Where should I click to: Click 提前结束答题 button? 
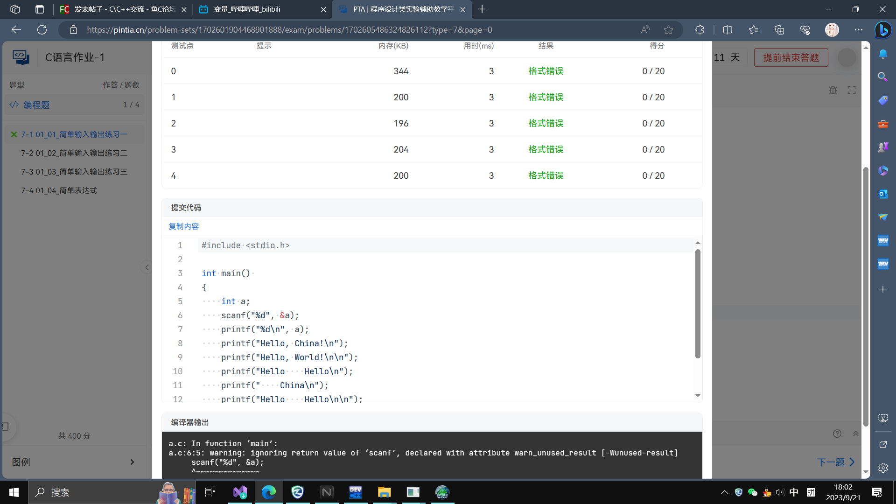(791, 57)
